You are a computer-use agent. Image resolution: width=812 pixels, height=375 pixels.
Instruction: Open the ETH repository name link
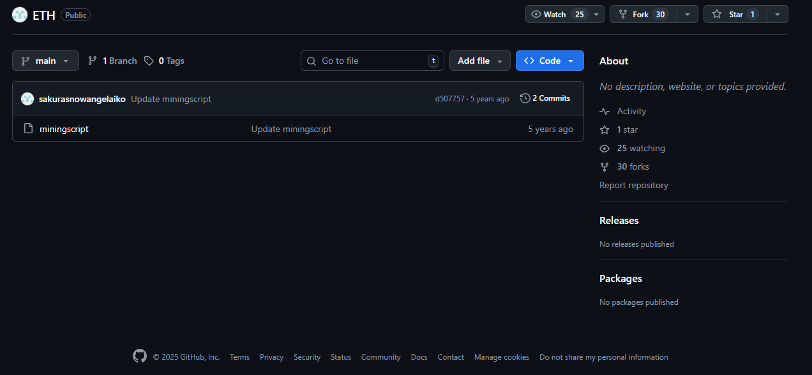pos(44,15)
